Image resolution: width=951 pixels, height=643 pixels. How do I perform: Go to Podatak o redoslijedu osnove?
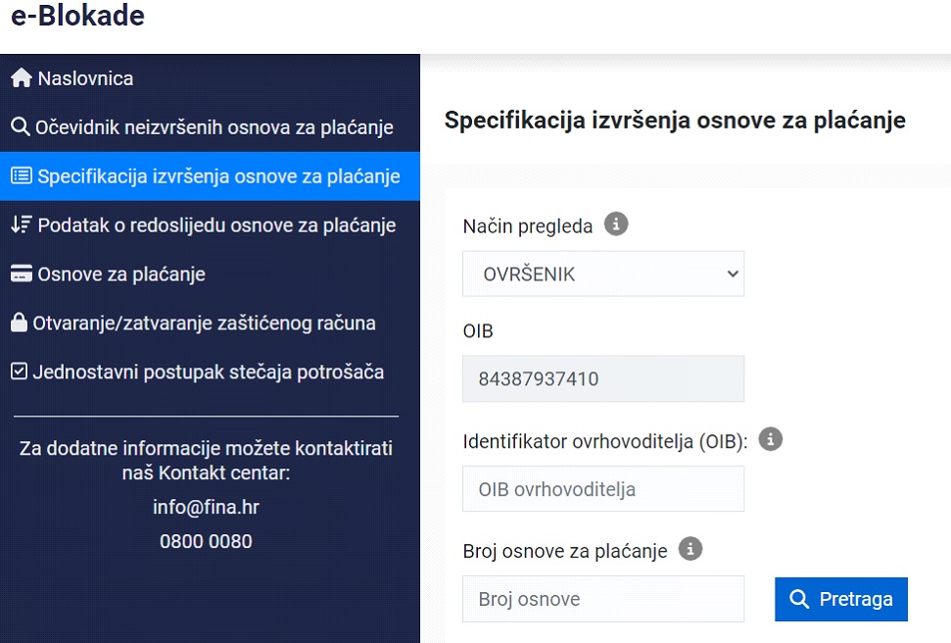point(216,225)
